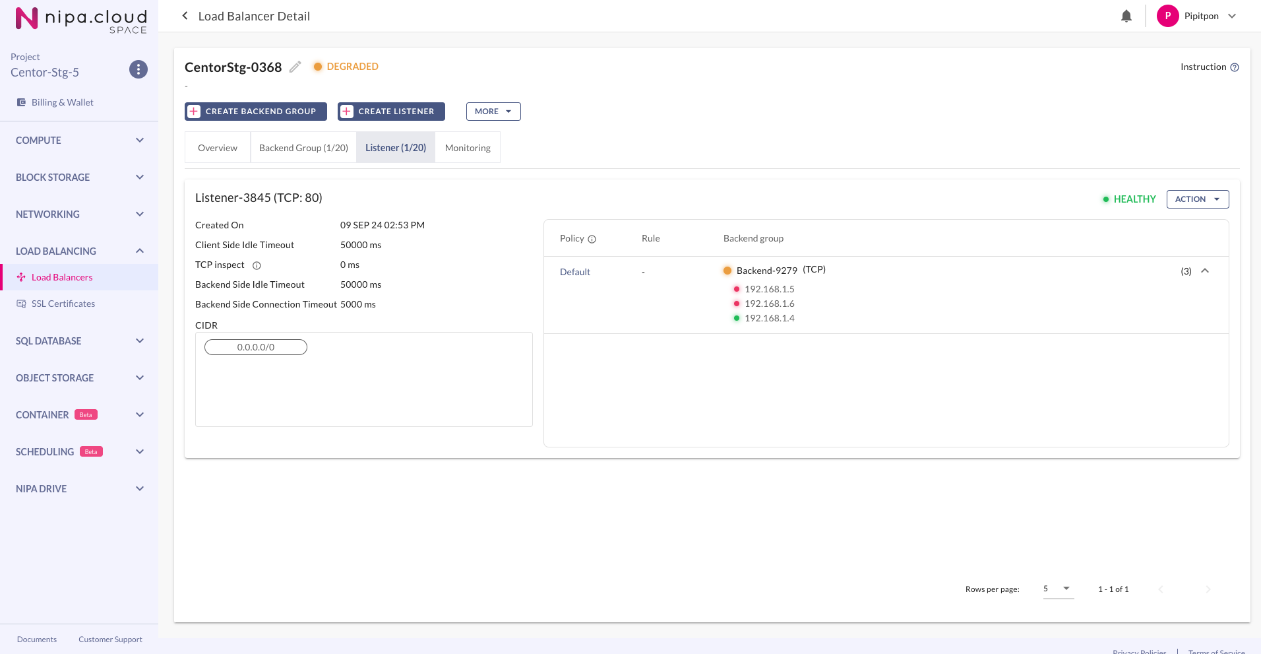Click the TCP inspect value 0 ms
Image resolution: width=1261 pixels, height=654 pixels.
(350, 265)
